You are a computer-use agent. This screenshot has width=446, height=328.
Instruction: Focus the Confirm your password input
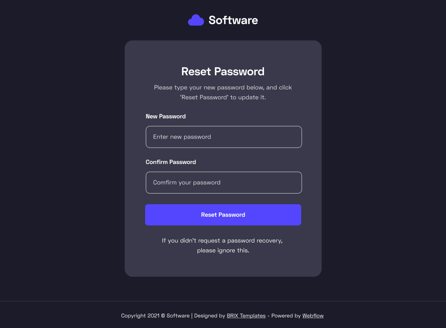pyautogui.click(x=223, y=182)
